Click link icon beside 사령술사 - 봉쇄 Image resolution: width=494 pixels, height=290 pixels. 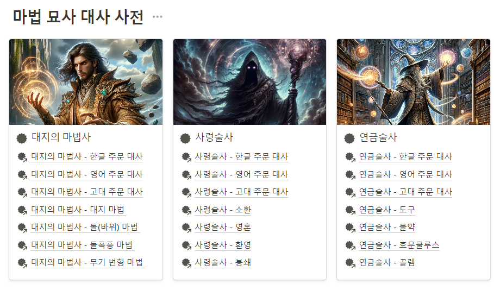(186, 263)
